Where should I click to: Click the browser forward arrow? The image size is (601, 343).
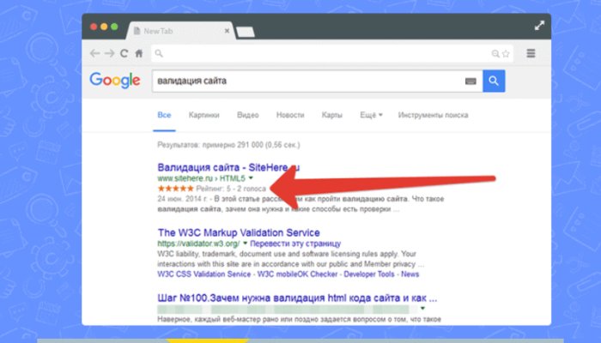109,53
